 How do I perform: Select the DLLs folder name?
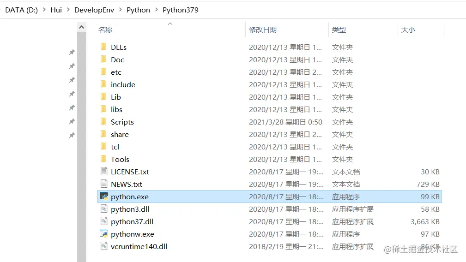(119, 47)
